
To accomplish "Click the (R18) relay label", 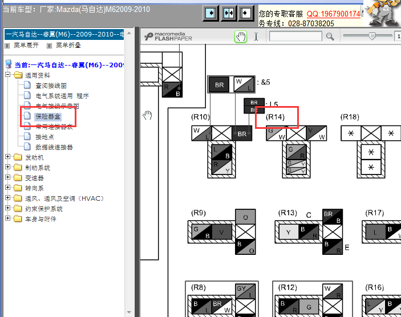I will [350, 117].
